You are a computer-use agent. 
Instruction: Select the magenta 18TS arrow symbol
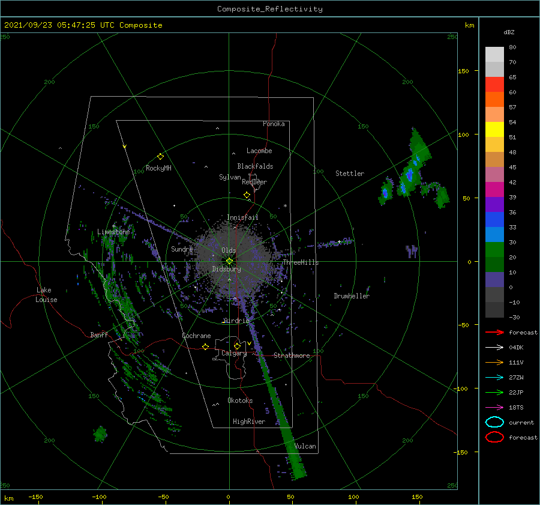494,408
